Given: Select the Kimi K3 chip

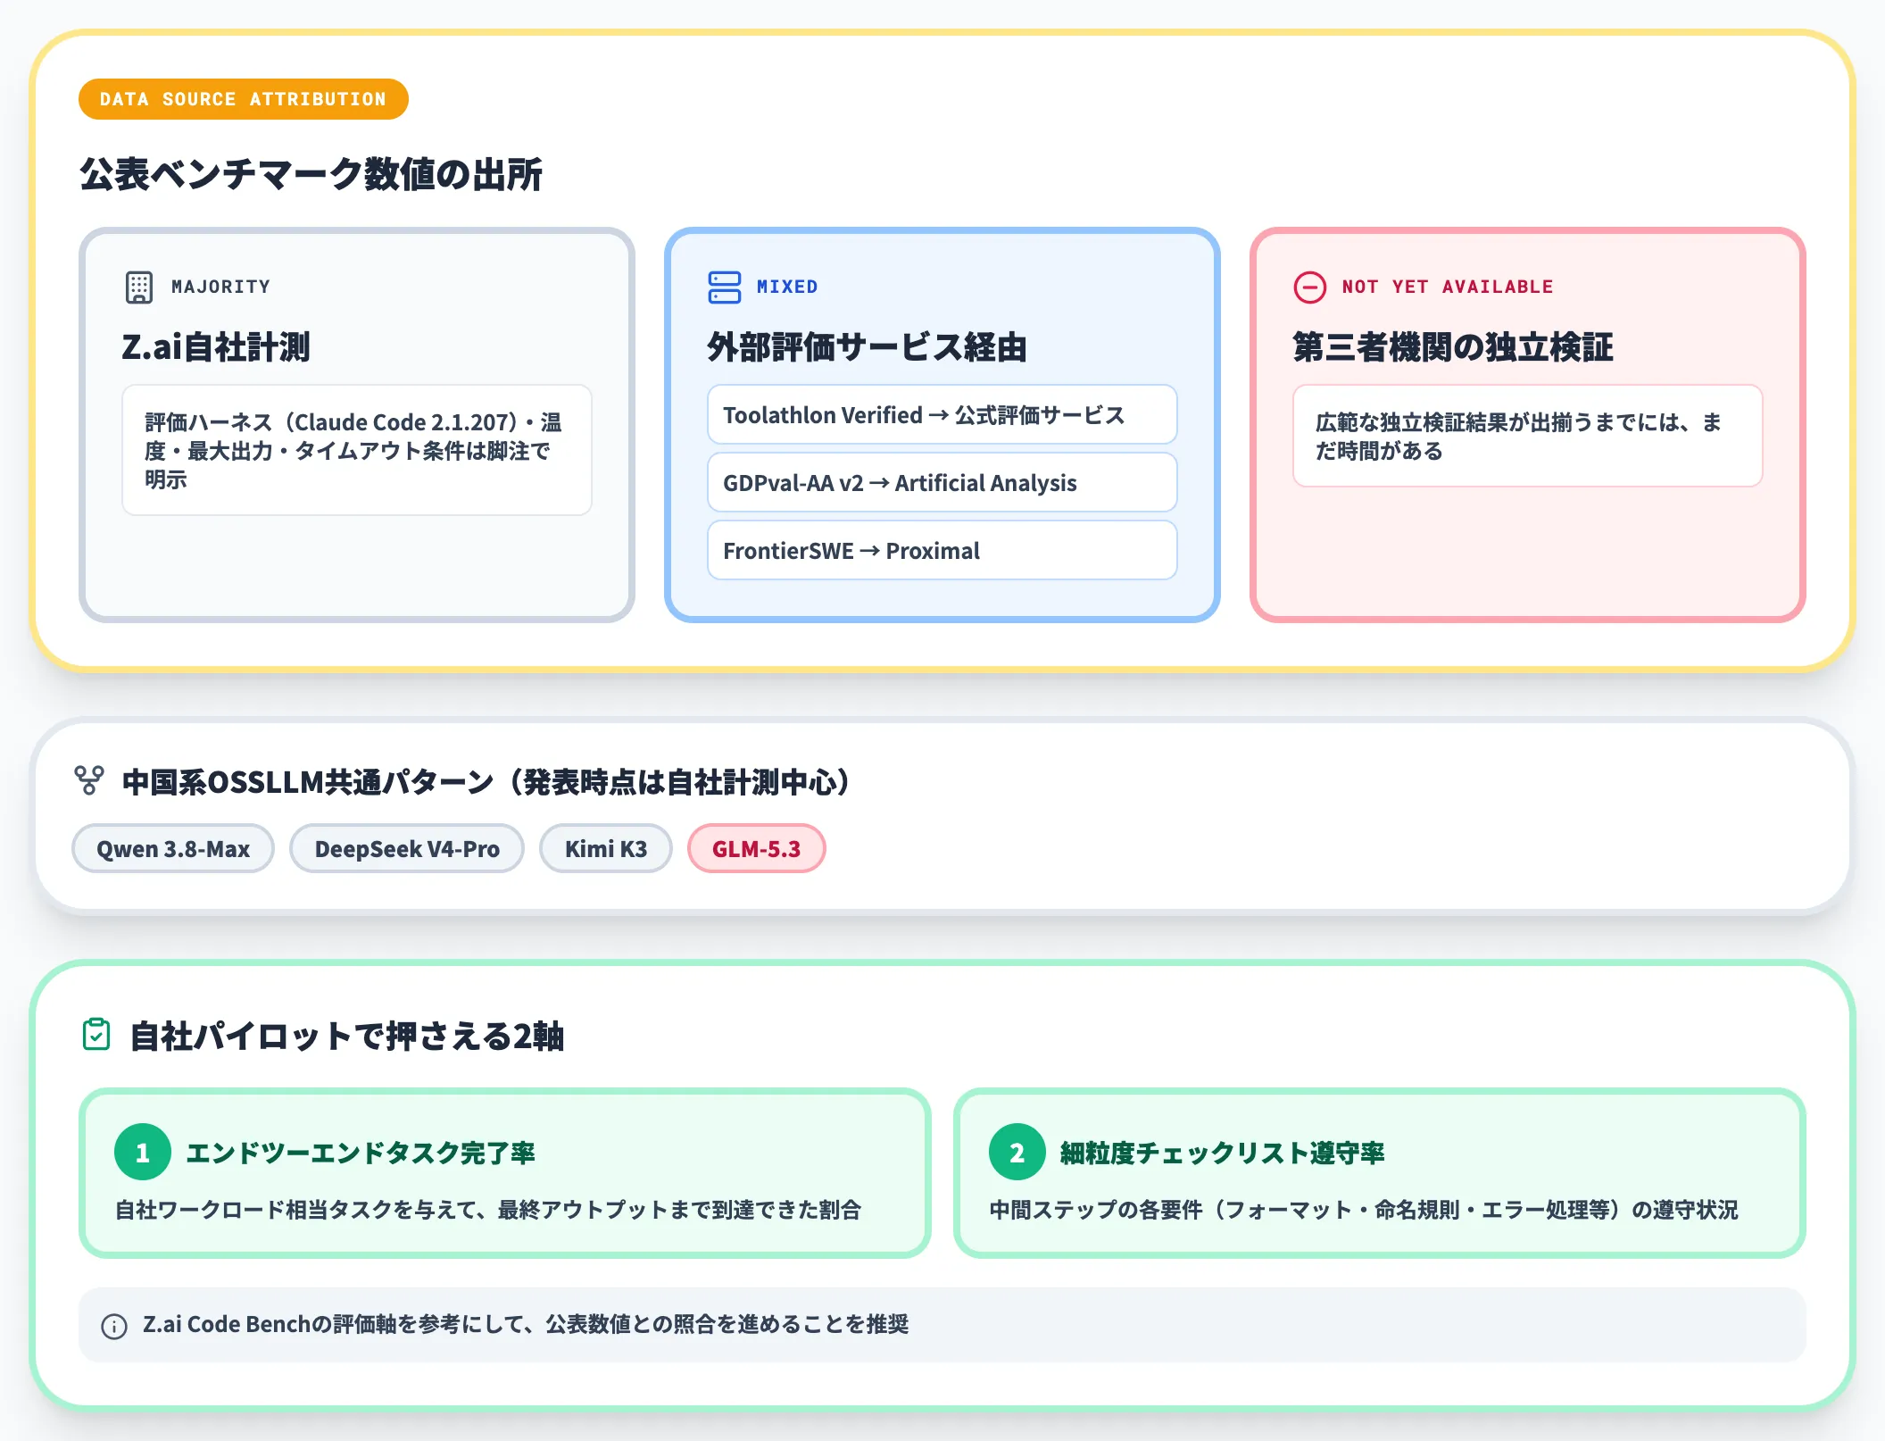Looking at the screenshot, I should tap(606, 848).
